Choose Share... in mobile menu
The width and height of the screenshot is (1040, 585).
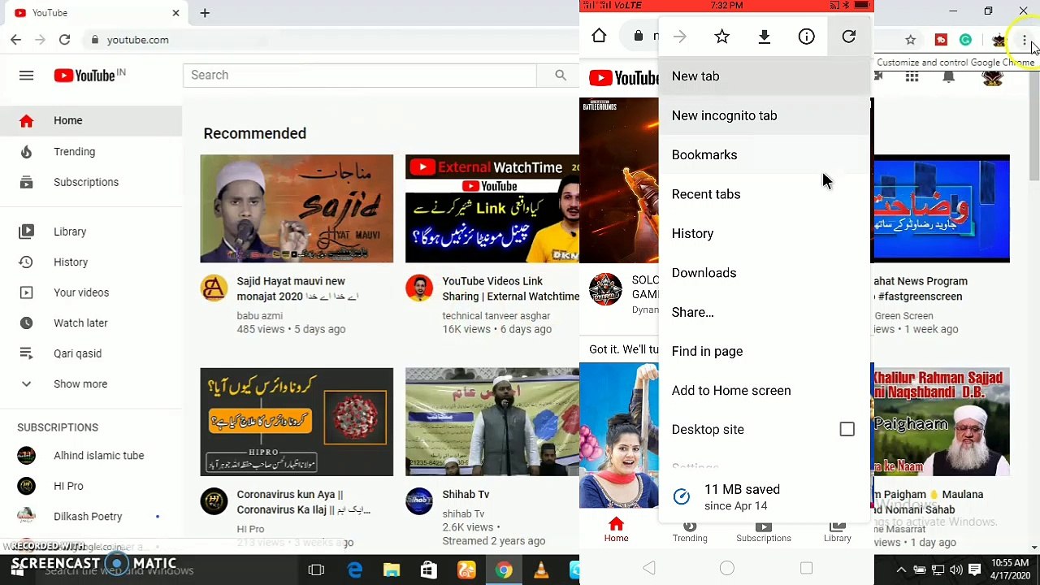click(764, 312)
